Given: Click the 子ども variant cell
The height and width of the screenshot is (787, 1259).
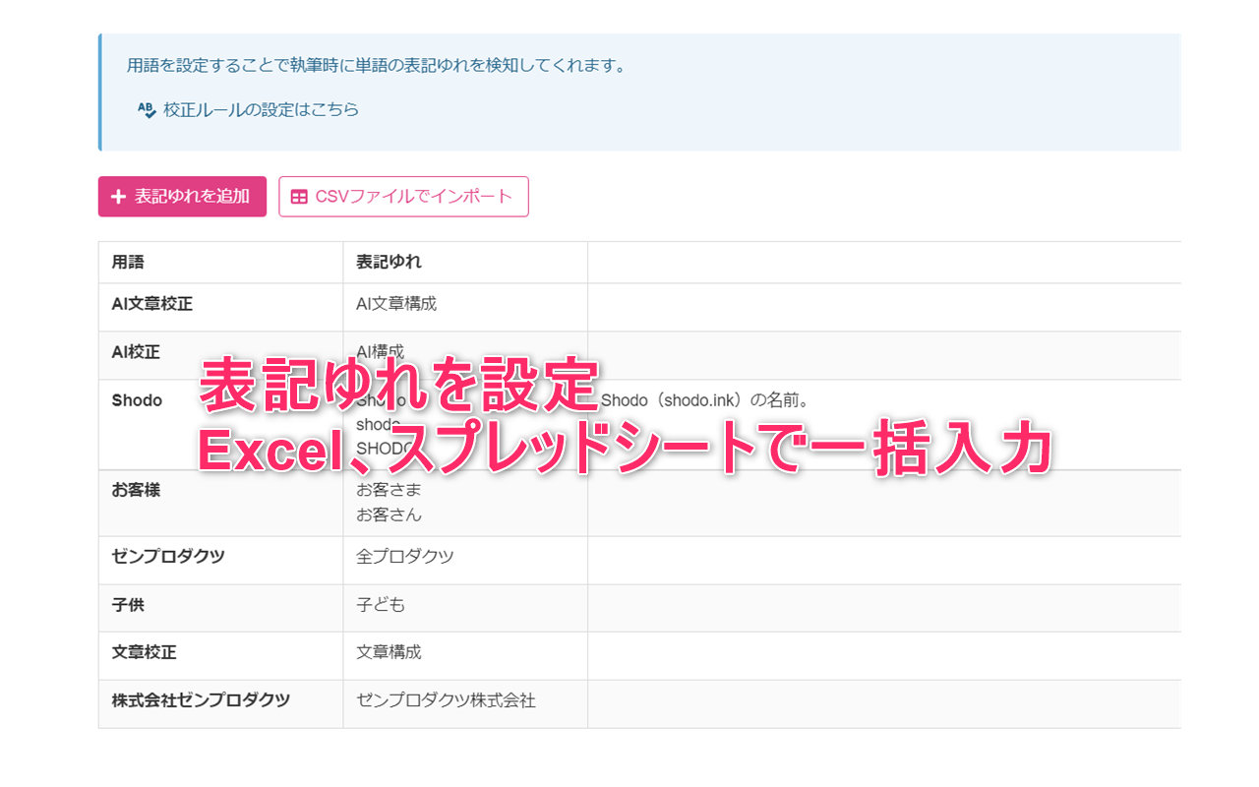Looking at the screenshot, I should (465, 608).
